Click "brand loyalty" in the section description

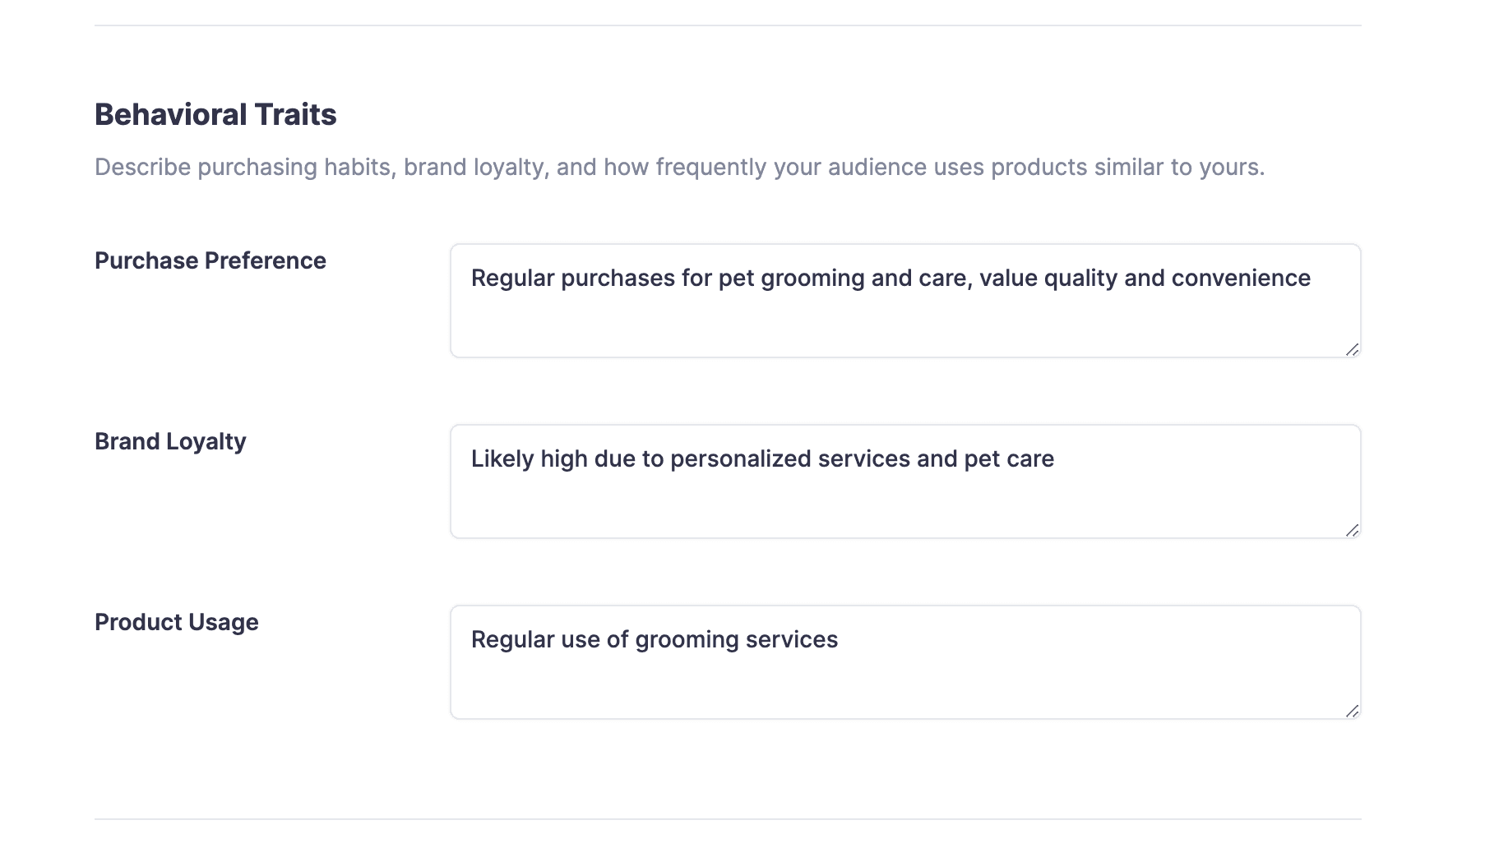[x=475, y=167]
